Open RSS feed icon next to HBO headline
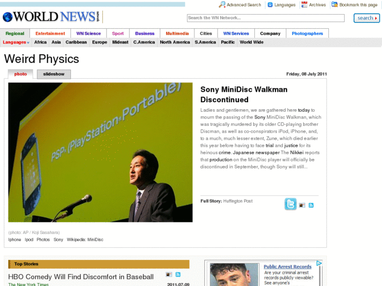This screenshot has height=286, width=382. click(178, 274)
